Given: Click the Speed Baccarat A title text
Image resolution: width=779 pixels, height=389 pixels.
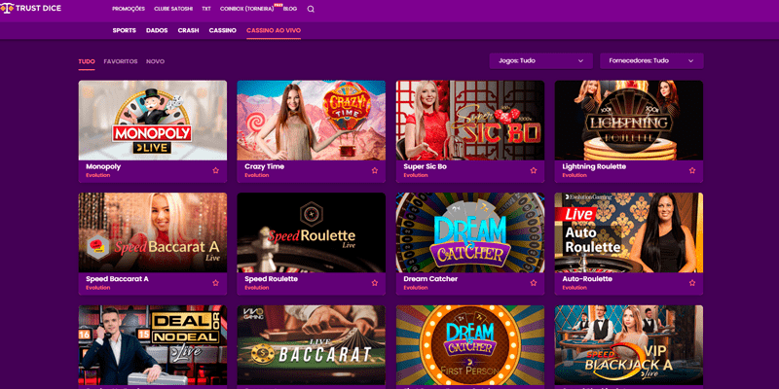Looking at the screenshot, I should (x=117, y=279).
